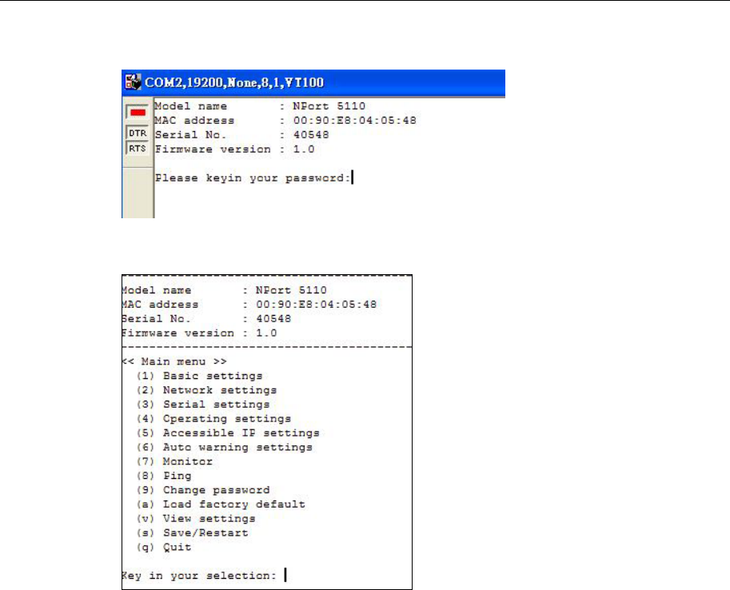Select menu item (7) Monitor
Image resolution: width=730 pixels, height=590 pixels.
pos(174,461)
